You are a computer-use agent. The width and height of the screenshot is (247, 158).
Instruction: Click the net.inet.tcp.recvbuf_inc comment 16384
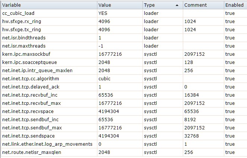click(191, 95)
